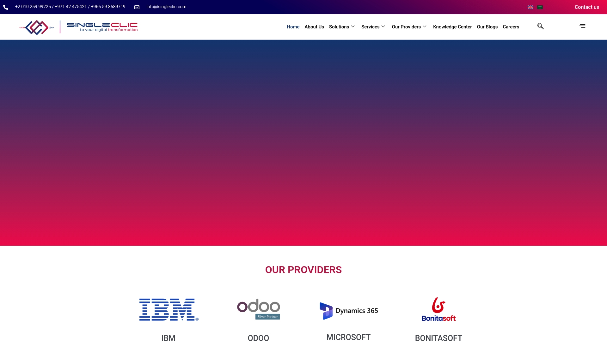Image resolution: width=607 pixels, height=341 pixels.
Task: Click the envelope email icon
Action: point(137,7)
